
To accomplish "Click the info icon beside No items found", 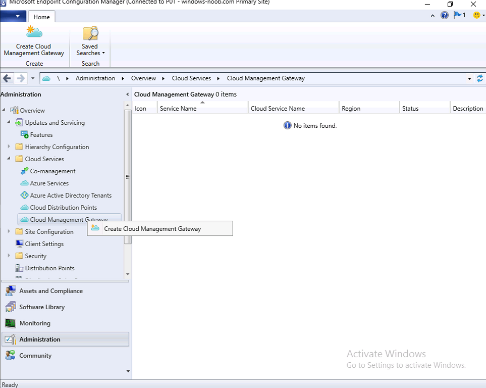I will tap(287, 125).
